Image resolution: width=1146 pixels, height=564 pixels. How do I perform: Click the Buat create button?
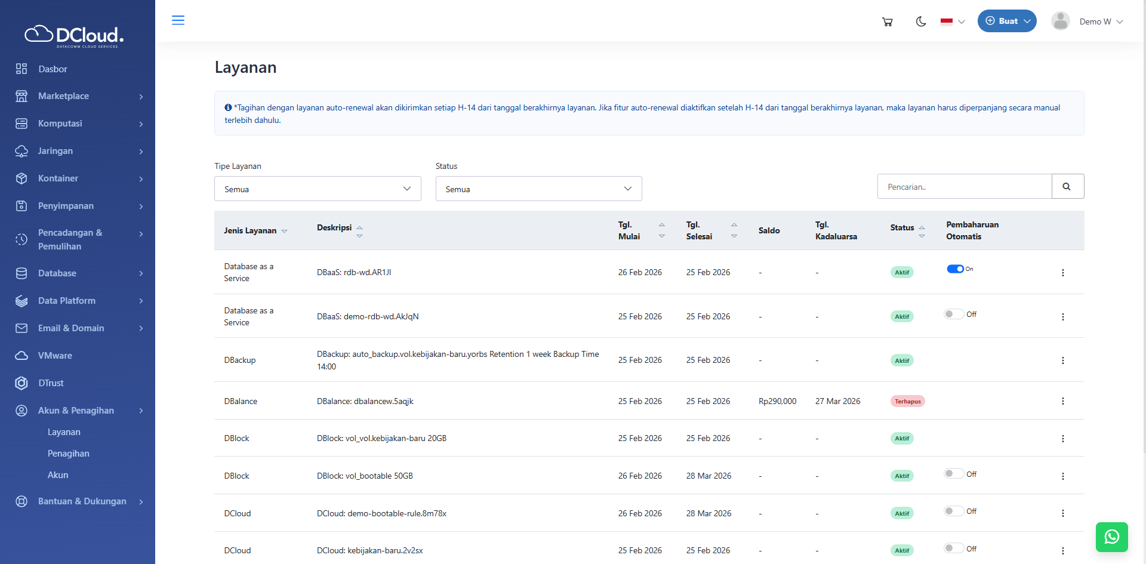1006,21
